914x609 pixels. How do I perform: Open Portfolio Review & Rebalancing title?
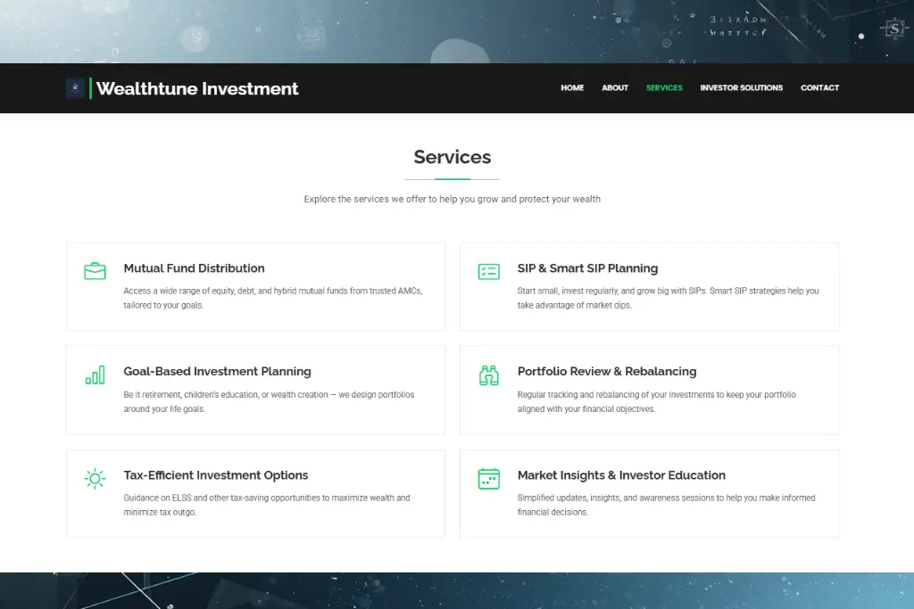(x=606, y=372)
